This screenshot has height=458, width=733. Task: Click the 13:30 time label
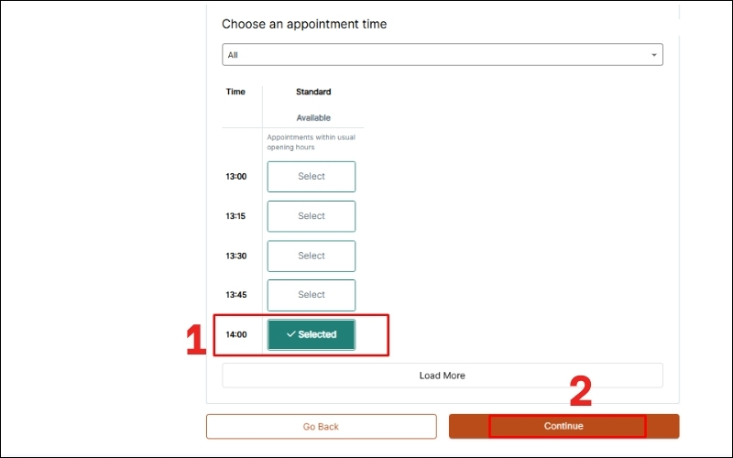pos(236,256)
